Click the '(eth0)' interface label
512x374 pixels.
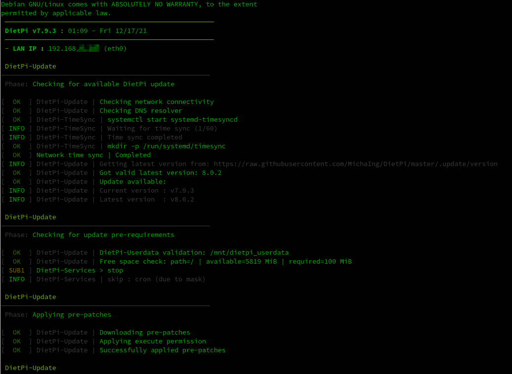(x=115, y=49)
